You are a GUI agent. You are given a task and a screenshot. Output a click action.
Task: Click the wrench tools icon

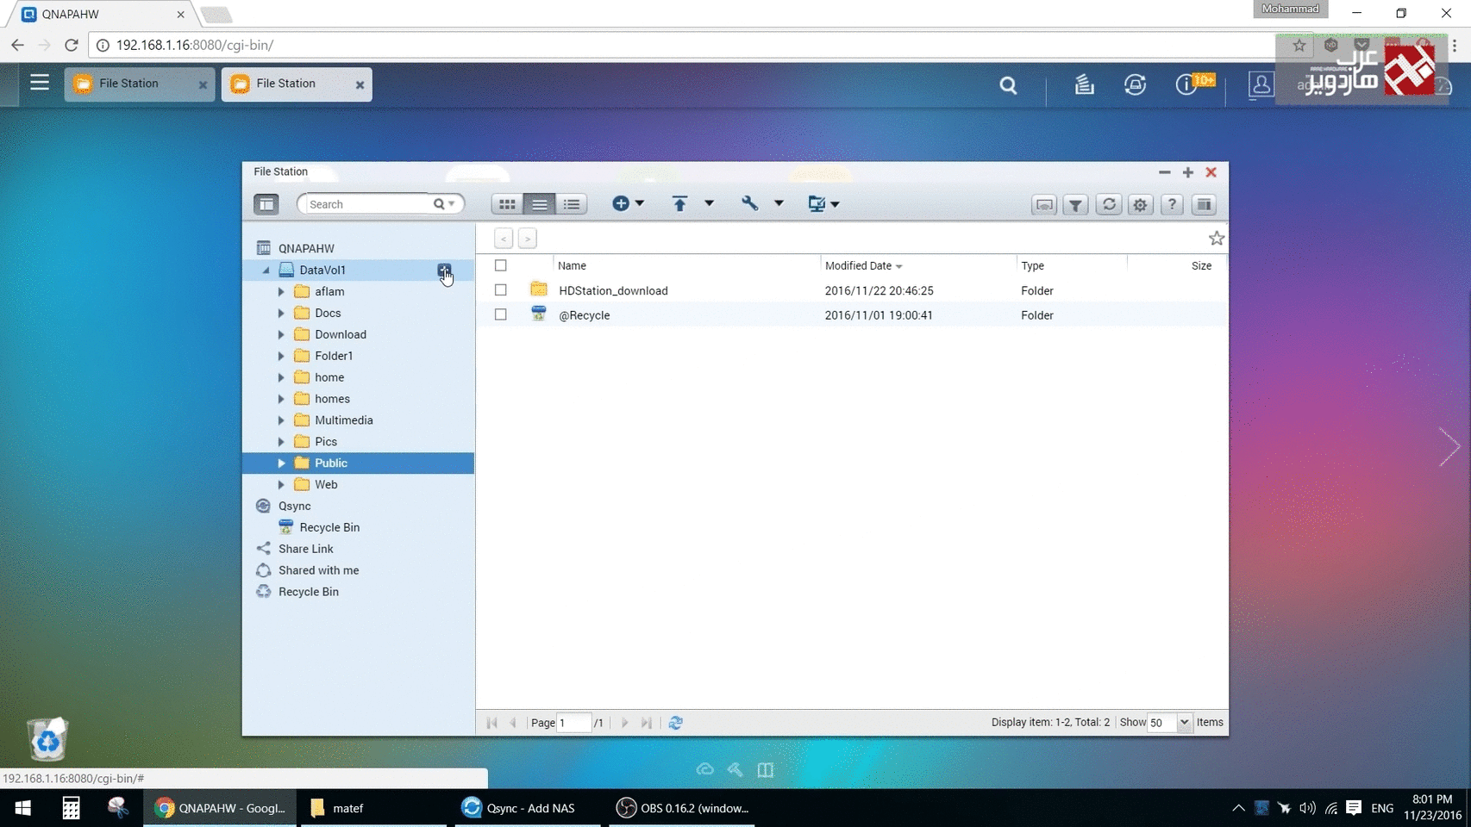pyautogui.click(x=749, y=203)
